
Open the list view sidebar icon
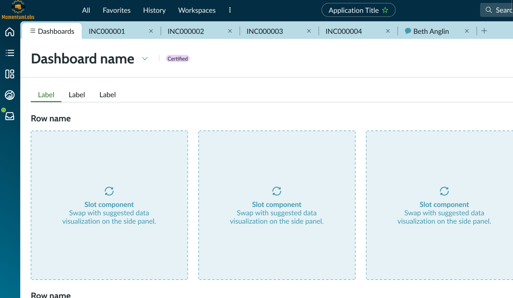point(10,53)
